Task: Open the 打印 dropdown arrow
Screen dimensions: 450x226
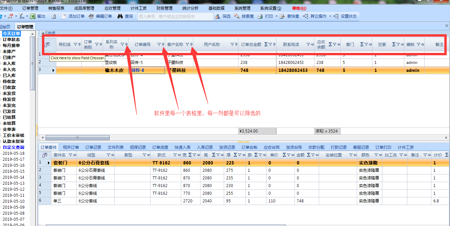Action: (276, 16)
